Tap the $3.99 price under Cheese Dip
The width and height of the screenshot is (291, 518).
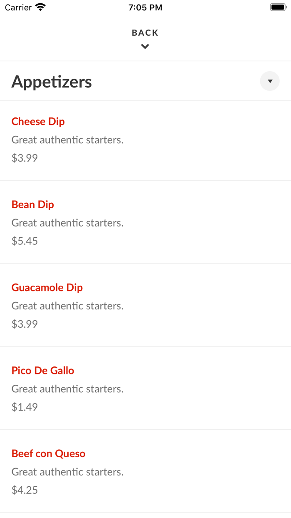coord(25,158)
